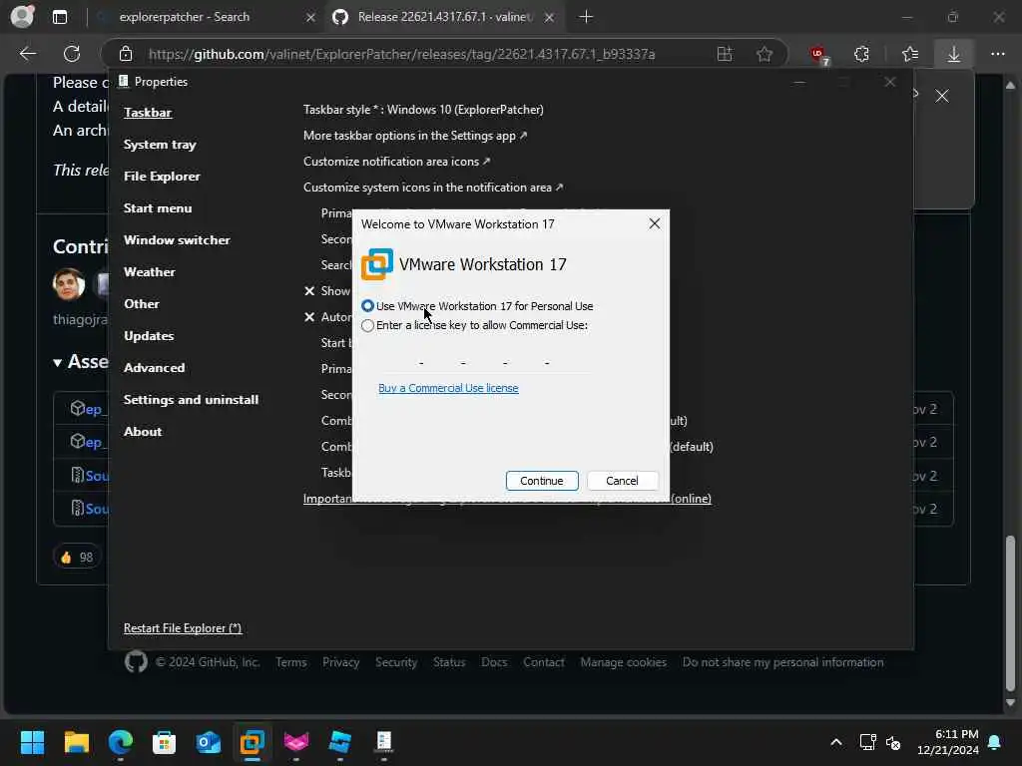Open Settings and uninstall section
The width and height of the screenshot is (1022, 766).
[x=191, y=399]
